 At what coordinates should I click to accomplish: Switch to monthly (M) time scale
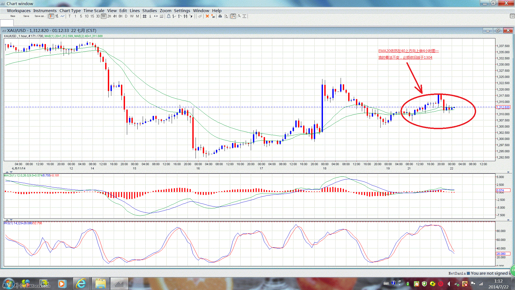click(x=137, y=16)
